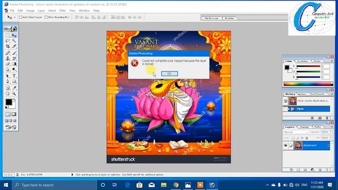Viewport: 338px width, 190px height.
Task: Click the foreground color swatch in toolbox
Action: (x=9, y=102)
